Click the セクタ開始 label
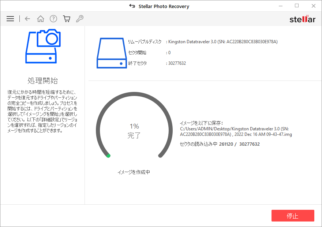 click(137, 53)
